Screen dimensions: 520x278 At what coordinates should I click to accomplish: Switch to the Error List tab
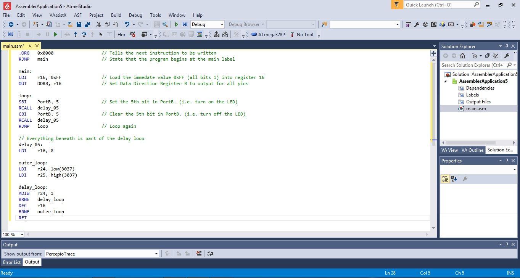[x=11, y=262]
